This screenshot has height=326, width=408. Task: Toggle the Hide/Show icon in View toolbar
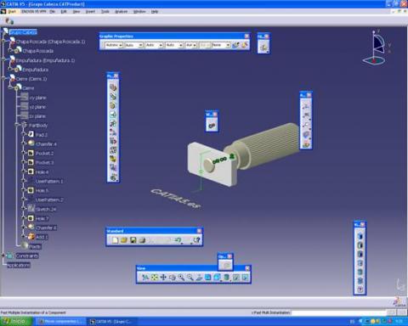point(236,278)
